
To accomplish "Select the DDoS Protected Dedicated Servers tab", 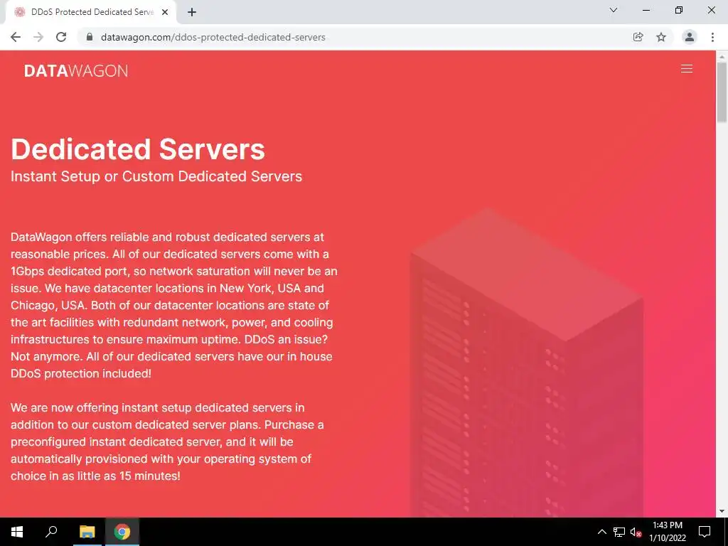I will click(90, 12).
